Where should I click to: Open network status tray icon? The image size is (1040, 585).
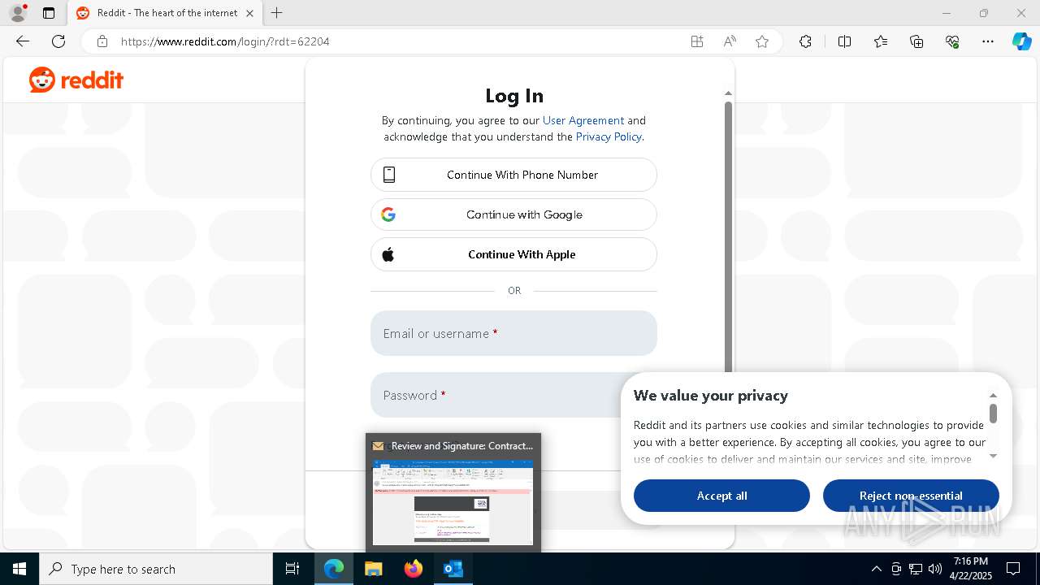[x=916, y=569]
